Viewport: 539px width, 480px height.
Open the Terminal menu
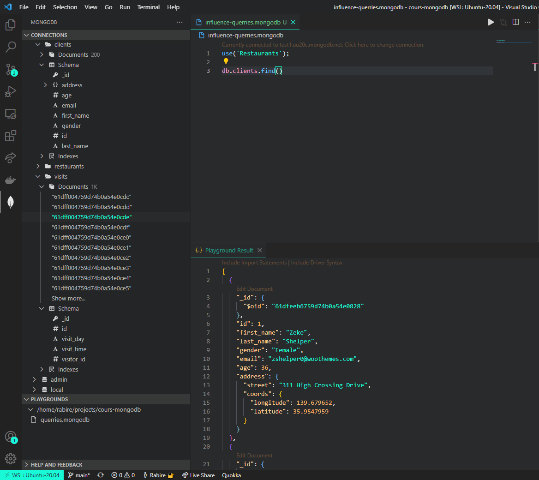149,7
